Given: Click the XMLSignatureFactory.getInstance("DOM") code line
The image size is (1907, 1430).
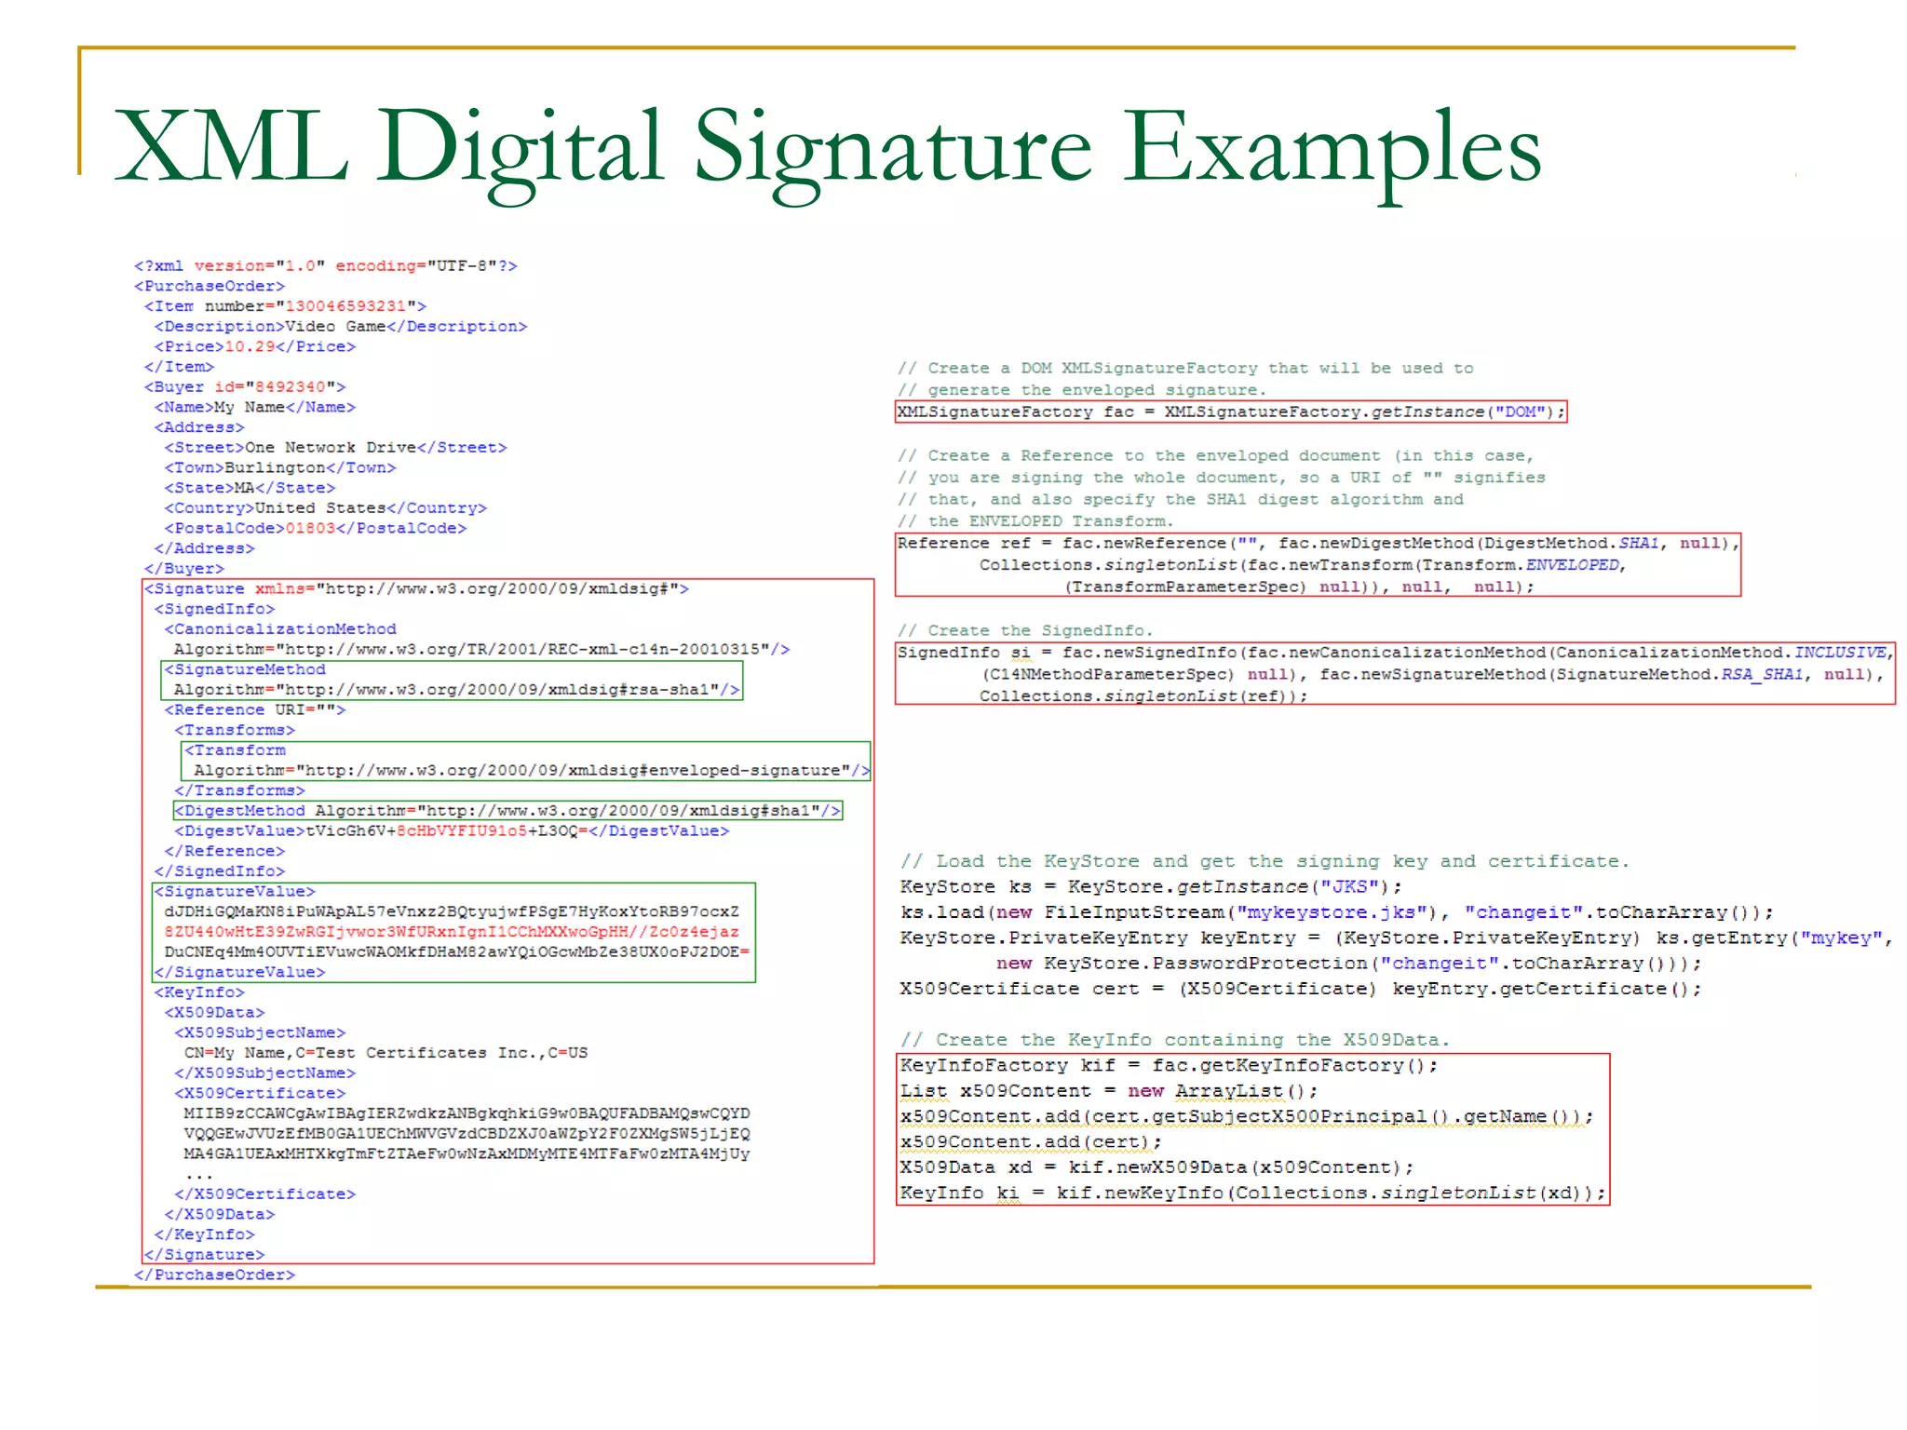Looking at the screenshot, I should coord(1231,412).
